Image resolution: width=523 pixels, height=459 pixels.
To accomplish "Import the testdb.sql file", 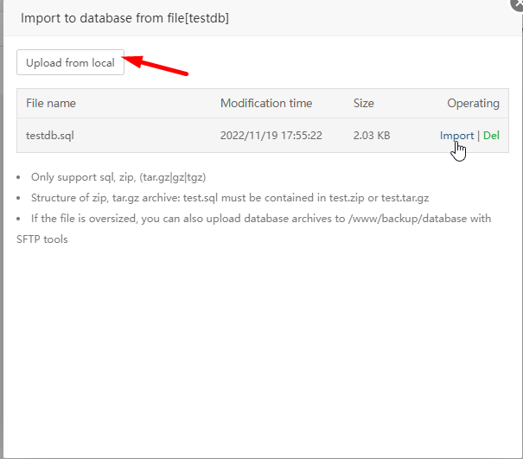I will point(456,136).
